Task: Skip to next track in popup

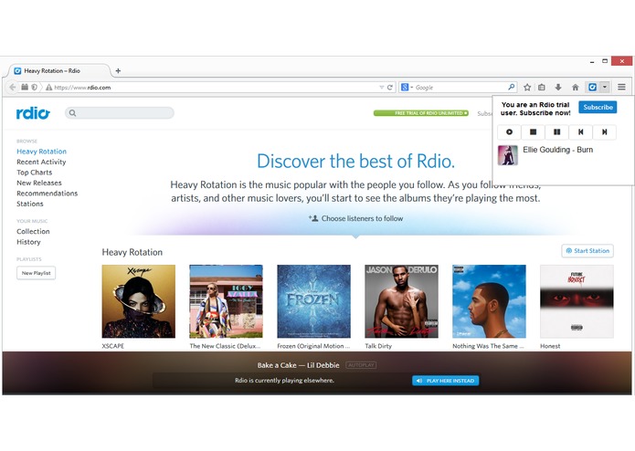Action: coord(604,131)
